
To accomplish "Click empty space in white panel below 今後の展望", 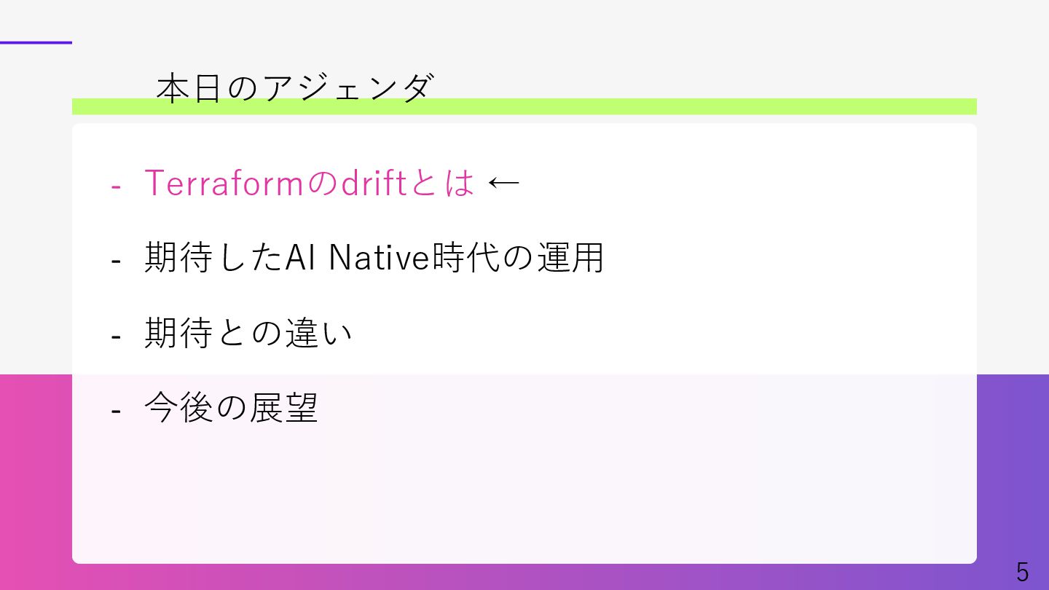I will coord(524,495).
